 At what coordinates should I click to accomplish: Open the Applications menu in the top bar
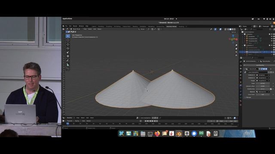pyautogui.click(x=67, y=19)
